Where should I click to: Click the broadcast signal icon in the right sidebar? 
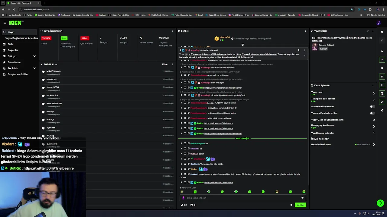382,85
